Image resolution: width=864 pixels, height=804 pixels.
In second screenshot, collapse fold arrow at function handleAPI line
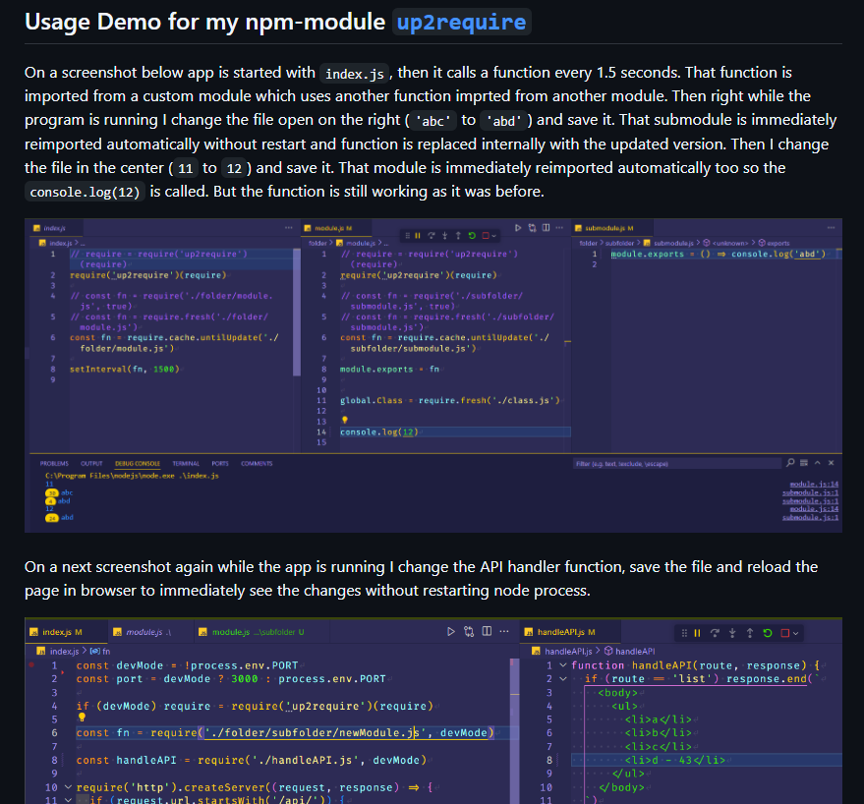coord(563,665)
